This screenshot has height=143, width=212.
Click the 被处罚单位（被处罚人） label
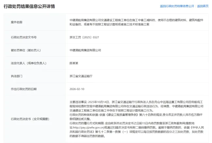[26, 50]
